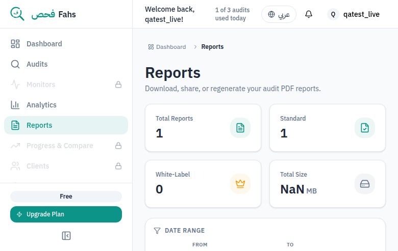Image resolution: width=398 pixels, height=251 pixels.
Task: Click the Q user avatar
Action: point(333,14)
